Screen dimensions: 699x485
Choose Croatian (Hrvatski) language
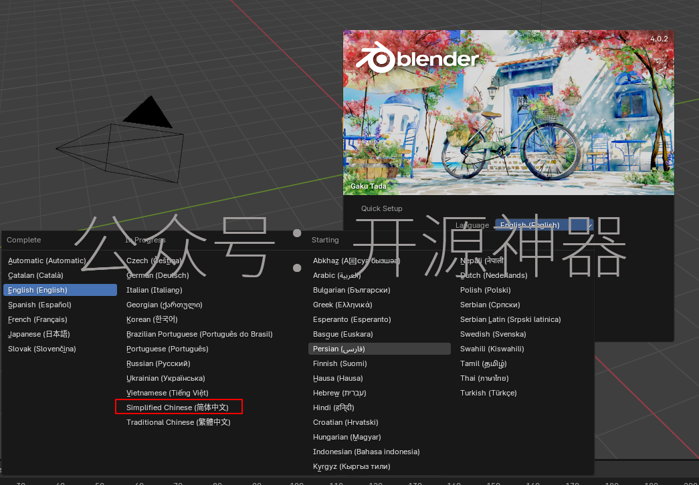coord(379,422)
